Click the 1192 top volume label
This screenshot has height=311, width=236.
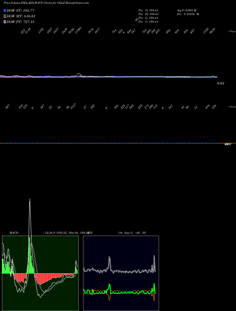click(41, 31)
